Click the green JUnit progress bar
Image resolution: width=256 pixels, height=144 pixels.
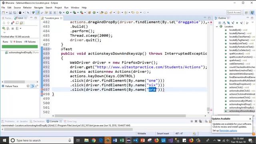click(20, 47)
